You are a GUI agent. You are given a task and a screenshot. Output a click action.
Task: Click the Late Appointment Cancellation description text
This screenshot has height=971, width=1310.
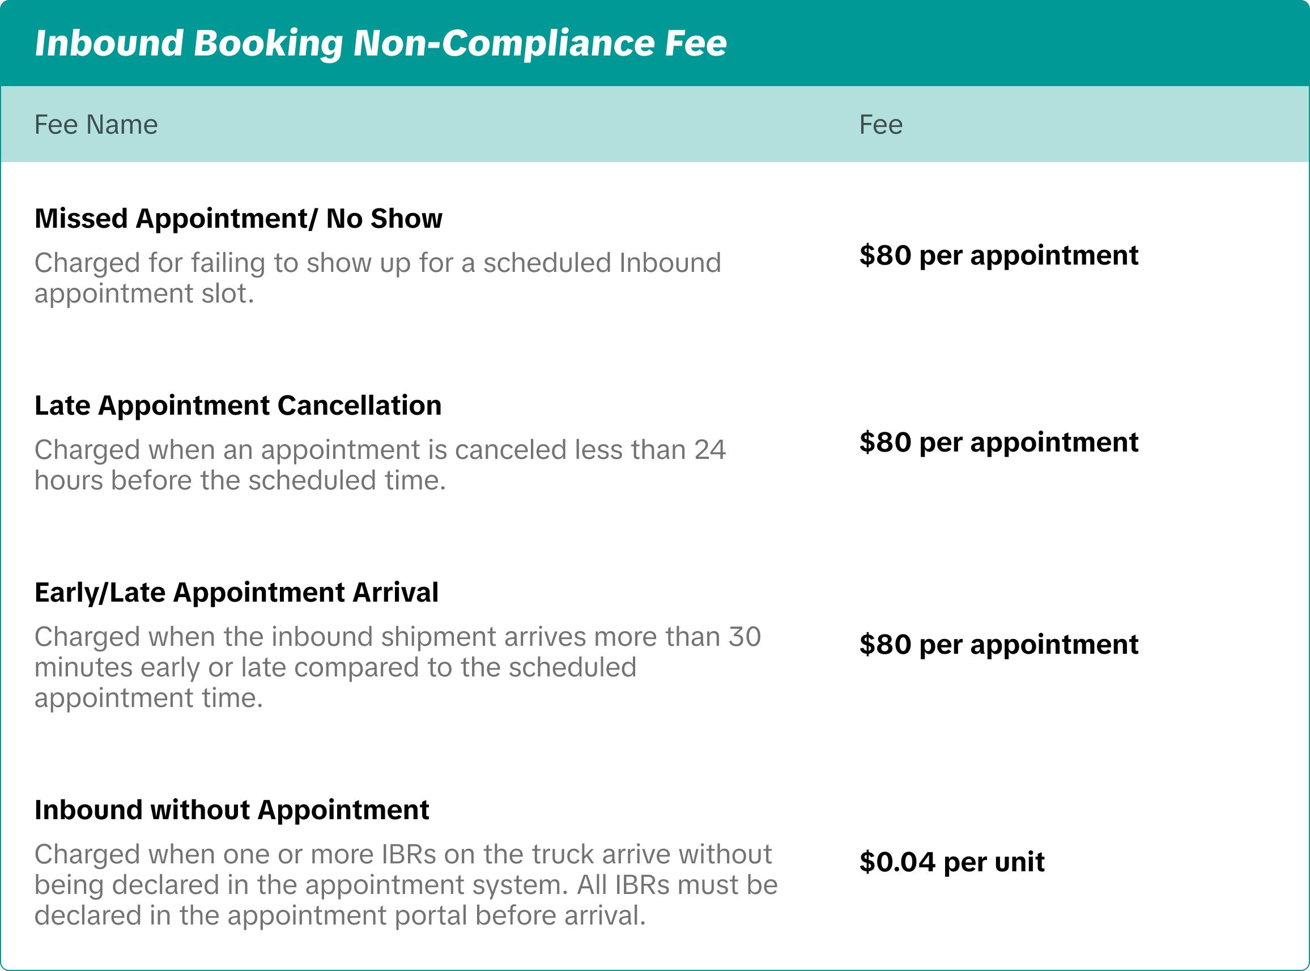tap(380, 465)
